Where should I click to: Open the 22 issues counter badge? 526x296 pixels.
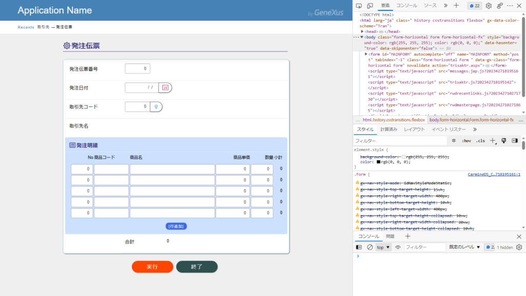475,6
